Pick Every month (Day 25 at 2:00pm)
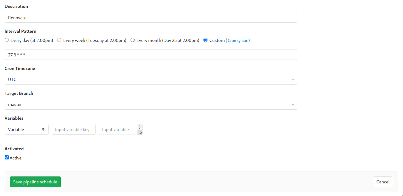Screen dimensions: 403x196 point(133,40)
